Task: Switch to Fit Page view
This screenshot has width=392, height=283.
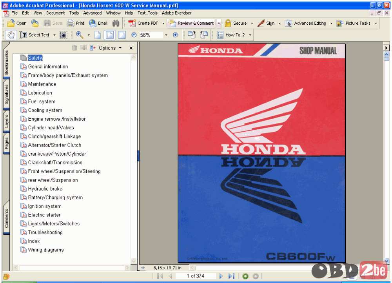Action: 110,35
